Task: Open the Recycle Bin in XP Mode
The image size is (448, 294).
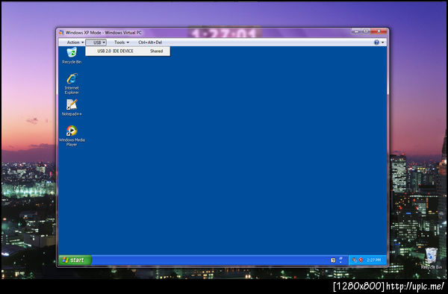Action: [72, 55]
